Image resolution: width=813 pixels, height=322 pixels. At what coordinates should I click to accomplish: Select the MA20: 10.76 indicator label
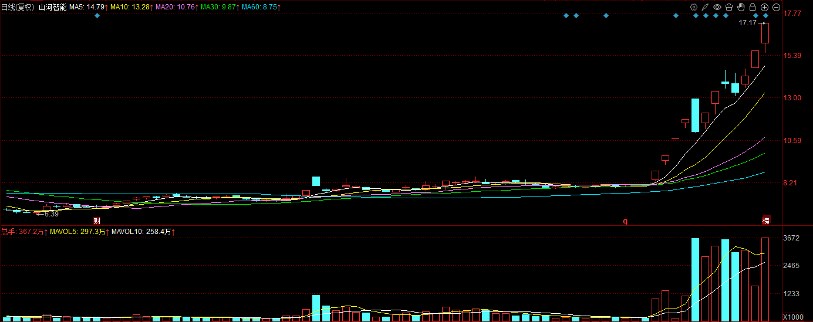point(177,7)
